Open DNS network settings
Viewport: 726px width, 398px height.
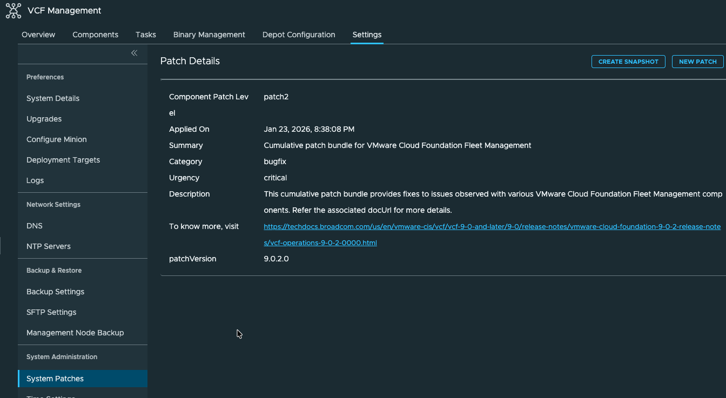coord(35,226)
